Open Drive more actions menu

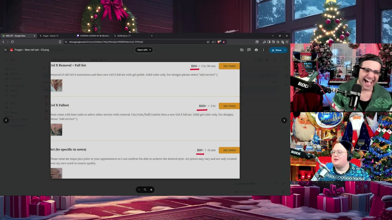263,50
